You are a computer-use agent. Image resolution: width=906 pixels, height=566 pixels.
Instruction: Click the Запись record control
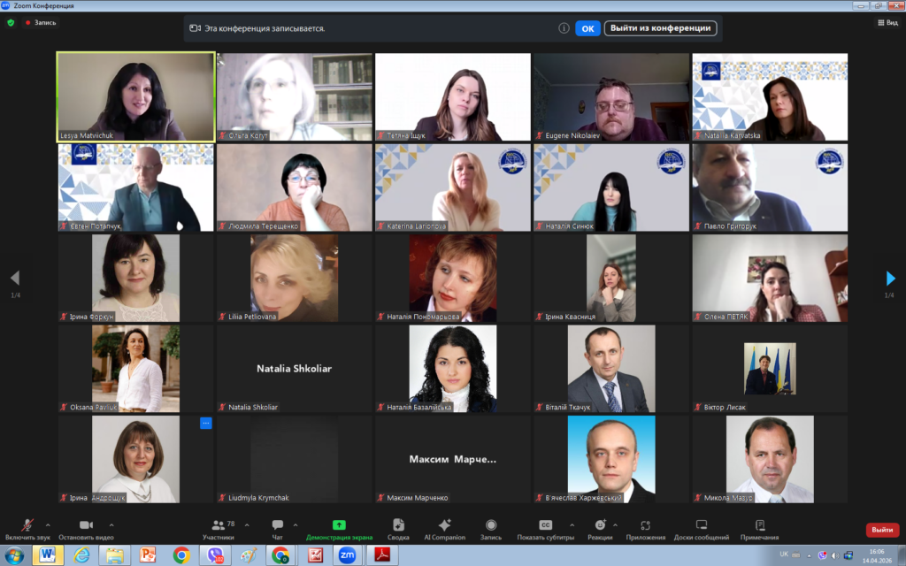pos(490,528)
